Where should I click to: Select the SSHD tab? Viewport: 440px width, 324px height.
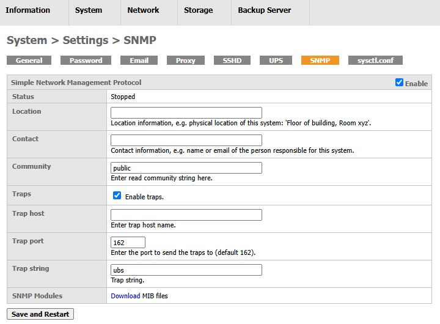click(x=232, y=61)
